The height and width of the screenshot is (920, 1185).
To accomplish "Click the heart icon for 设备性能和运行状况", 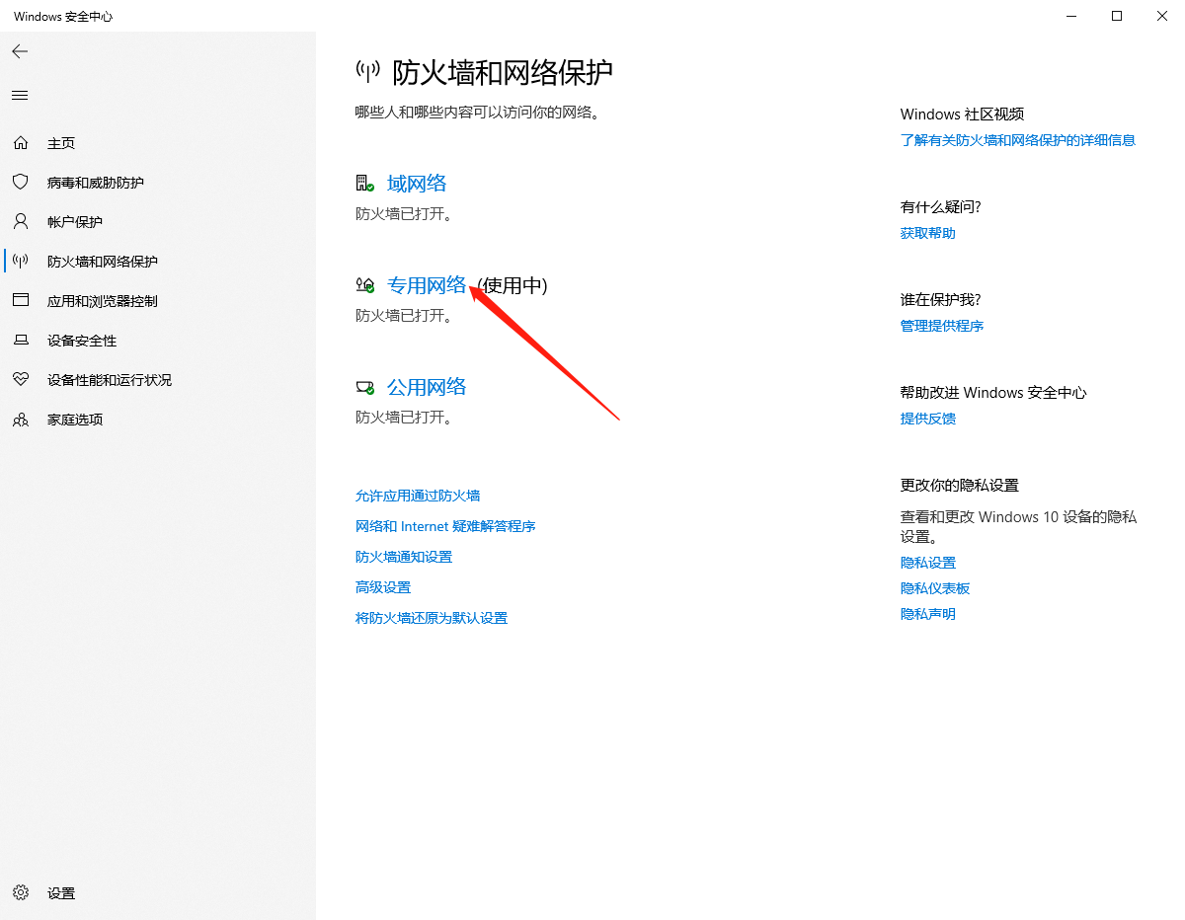I will coord(21,380).
